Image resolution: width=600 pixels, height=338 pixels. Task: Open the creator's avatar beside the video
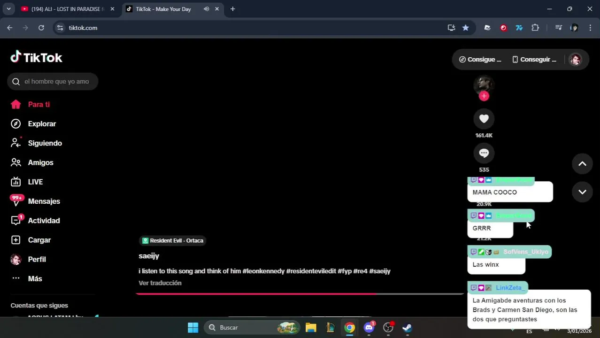484,84
